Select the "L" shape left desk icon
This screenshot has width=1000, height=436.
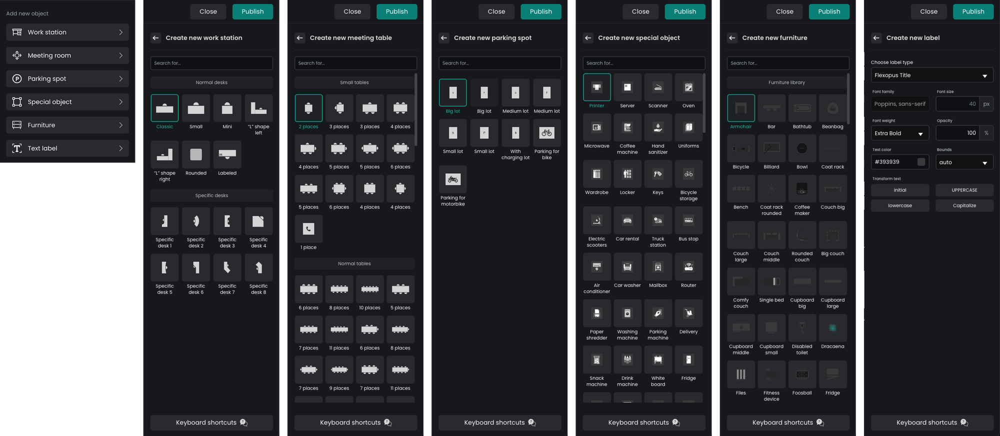tap(258, 108)
